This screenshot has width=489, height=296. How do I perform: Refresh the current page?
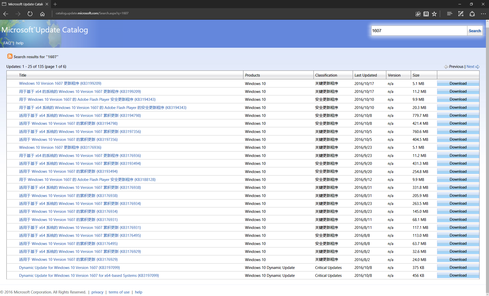click(30, 14)
